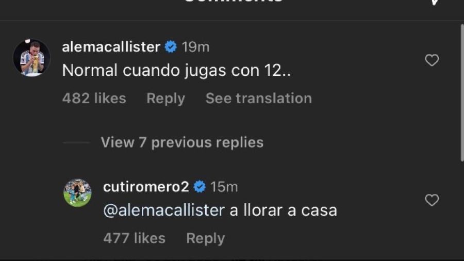The width and height of the screenshot is (464, 261).
Task: Open alemacallister's profile picture
Action: tap(31, 58)
